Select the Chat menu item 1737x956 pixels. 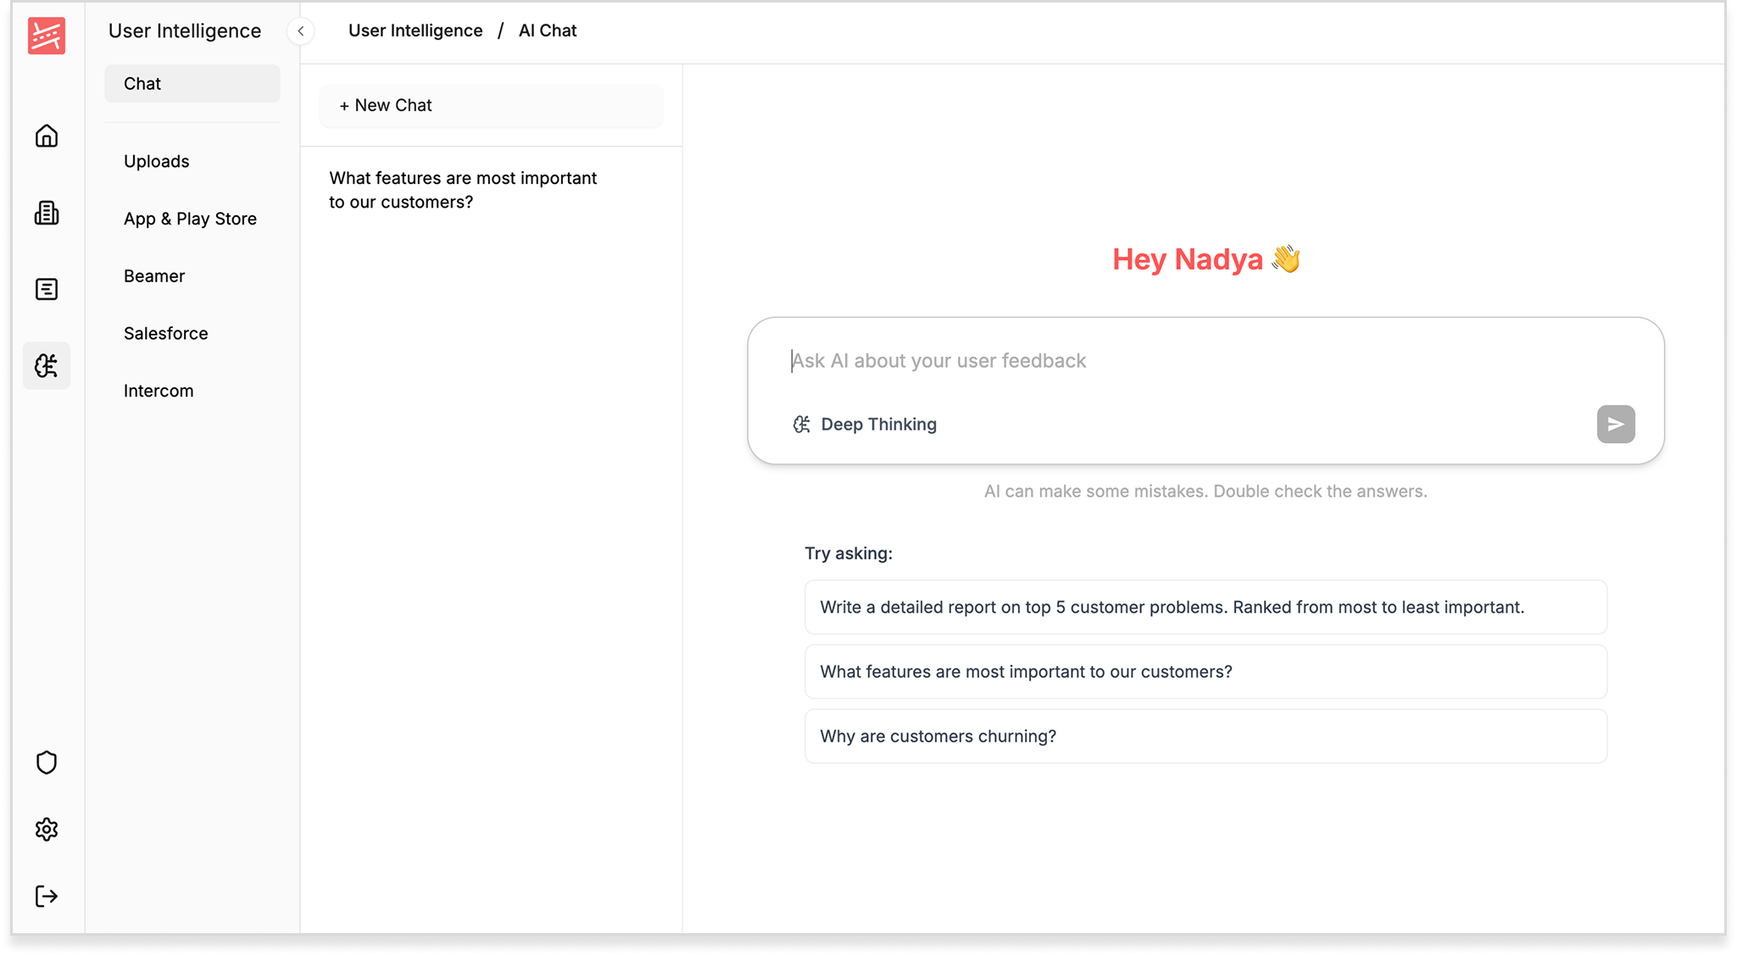pos(192,84)
